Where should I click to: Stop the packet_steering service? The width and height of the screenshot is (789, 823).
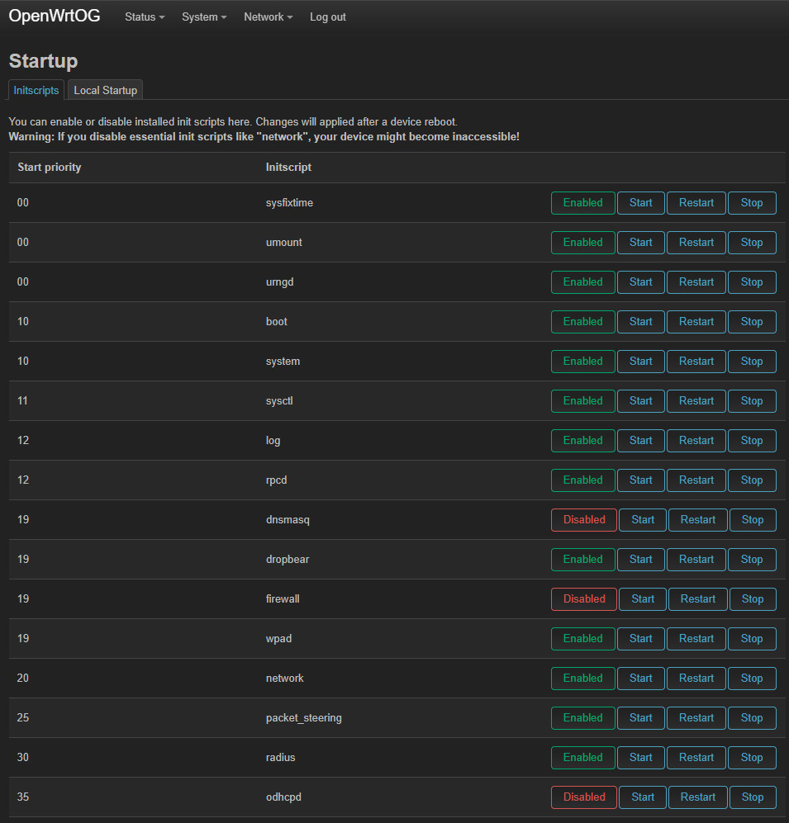pyautogui.click(x=751, y=718)
